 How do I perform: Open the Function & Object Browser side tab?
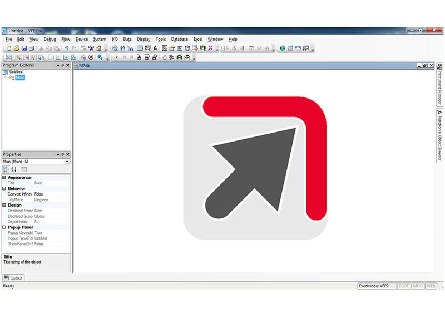[439, 135]
